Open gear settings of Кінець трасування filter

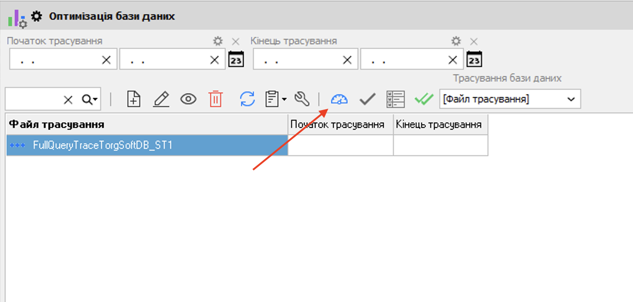pyautogui.click(x=456, y=41)
